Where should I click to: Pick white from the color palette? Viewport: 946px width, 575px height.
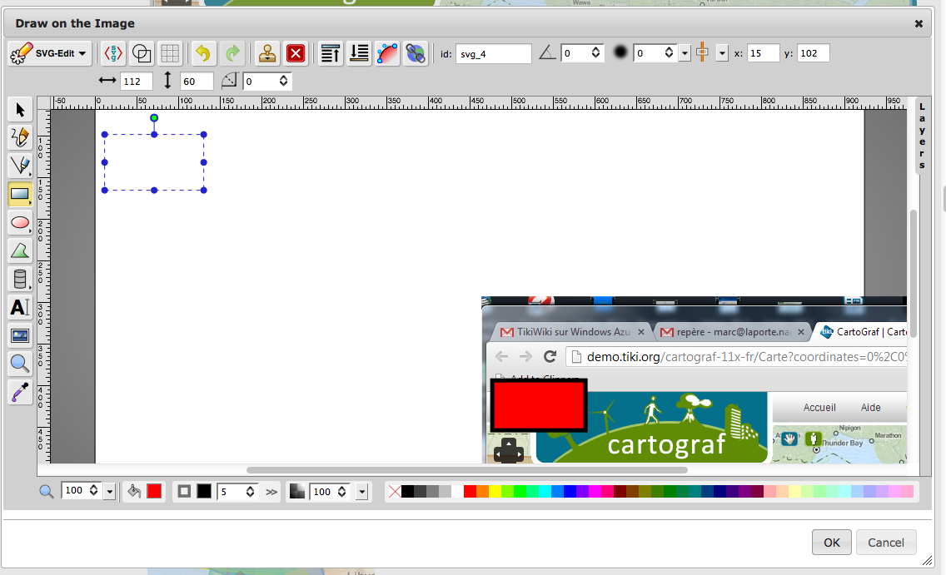(457, 492)
